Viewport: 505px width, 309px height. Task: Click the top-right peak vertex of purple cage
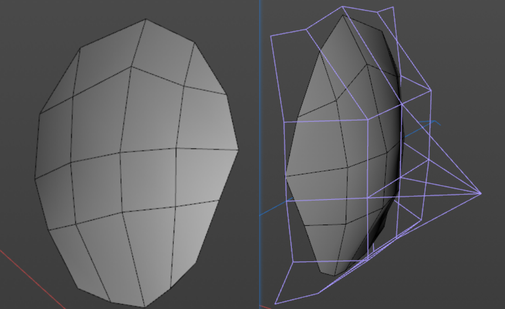click(392, 7)
